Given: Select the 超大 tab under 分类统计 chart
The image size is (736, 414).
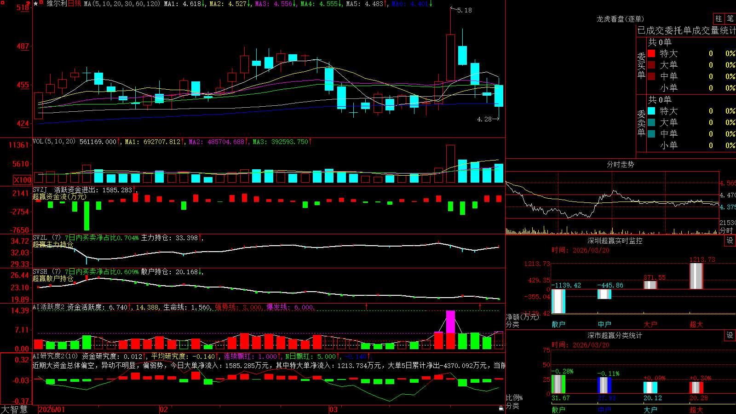Looking at the screenshot, I should (x=696, y=410).
